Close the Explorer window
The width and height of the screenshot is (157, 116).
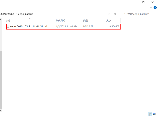tap(152, 2)
